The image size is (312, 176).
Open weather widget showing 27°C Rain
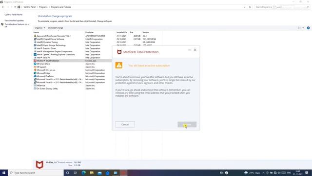point(252,173)
